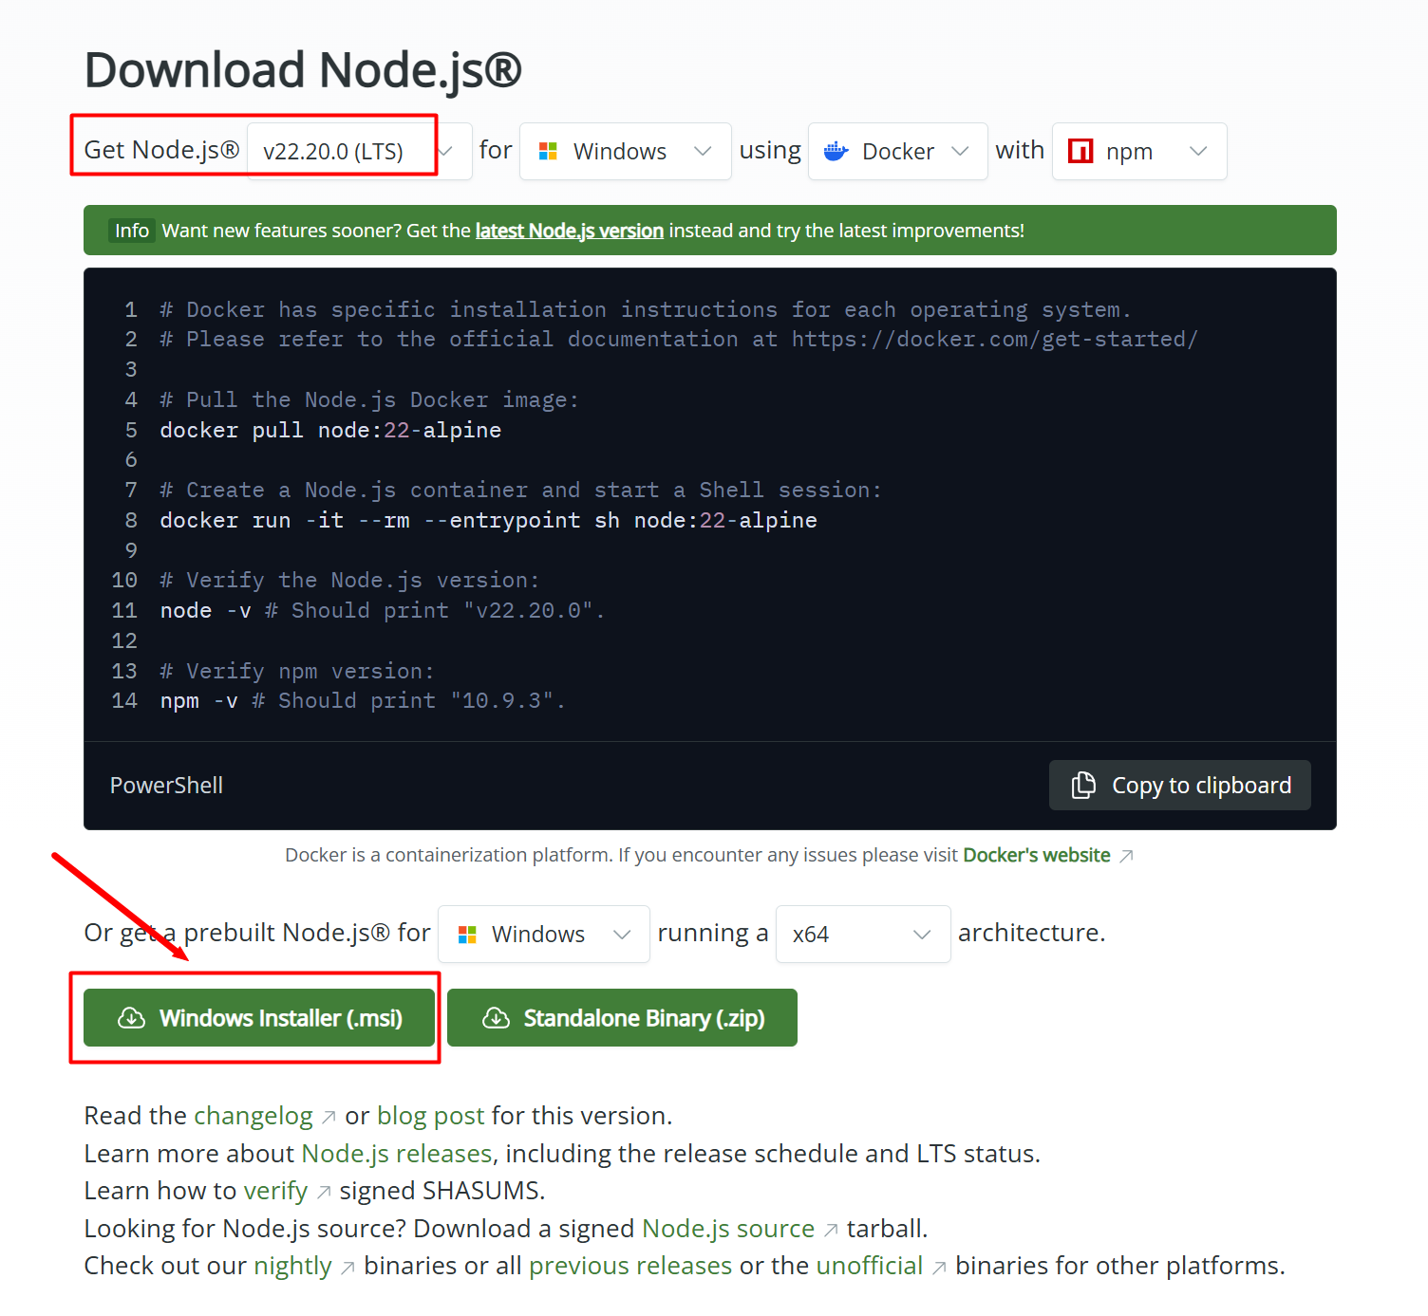1428x1316 pixels.
Task: Open the latest Node.js version link
Action: point(569,231)
